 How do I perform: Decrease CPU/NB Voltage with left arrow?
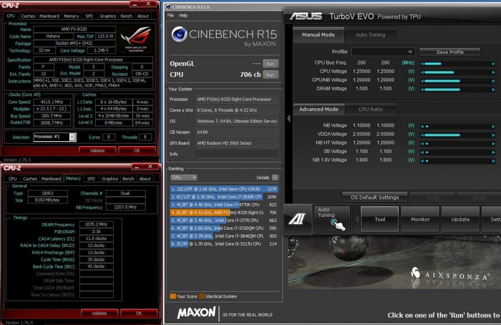point(422,81)
